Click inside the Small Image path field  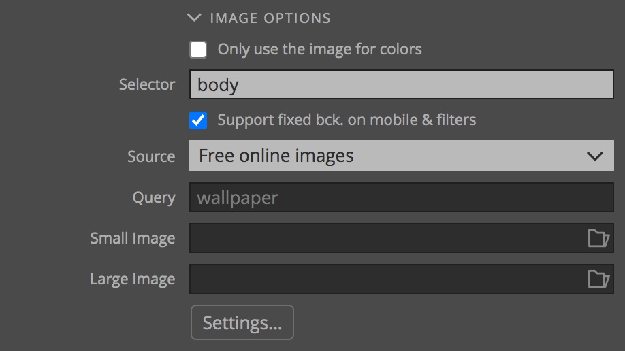click(x=387, y=238)
